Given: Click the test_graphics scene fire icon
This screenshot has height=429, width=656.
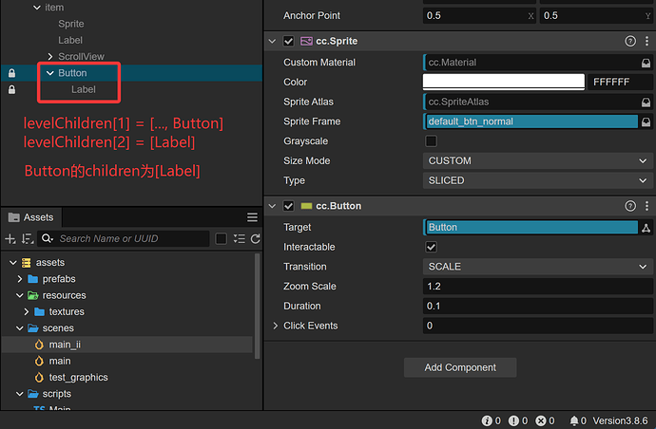Looking at the screenshot, I should [x=39, y=377].
